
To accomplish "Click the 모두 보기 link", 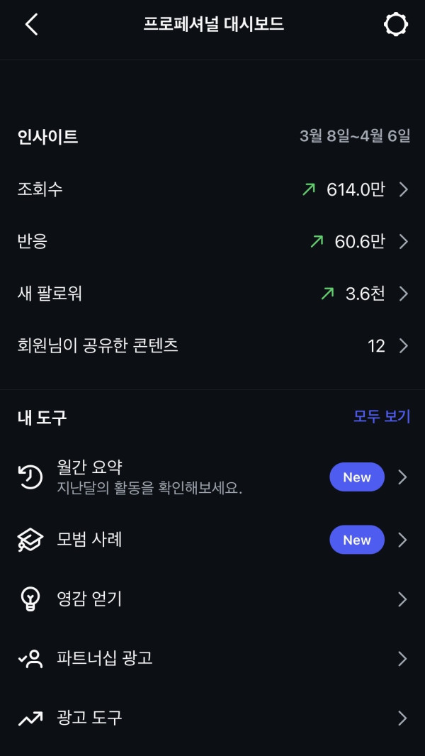I will [382, 416].
